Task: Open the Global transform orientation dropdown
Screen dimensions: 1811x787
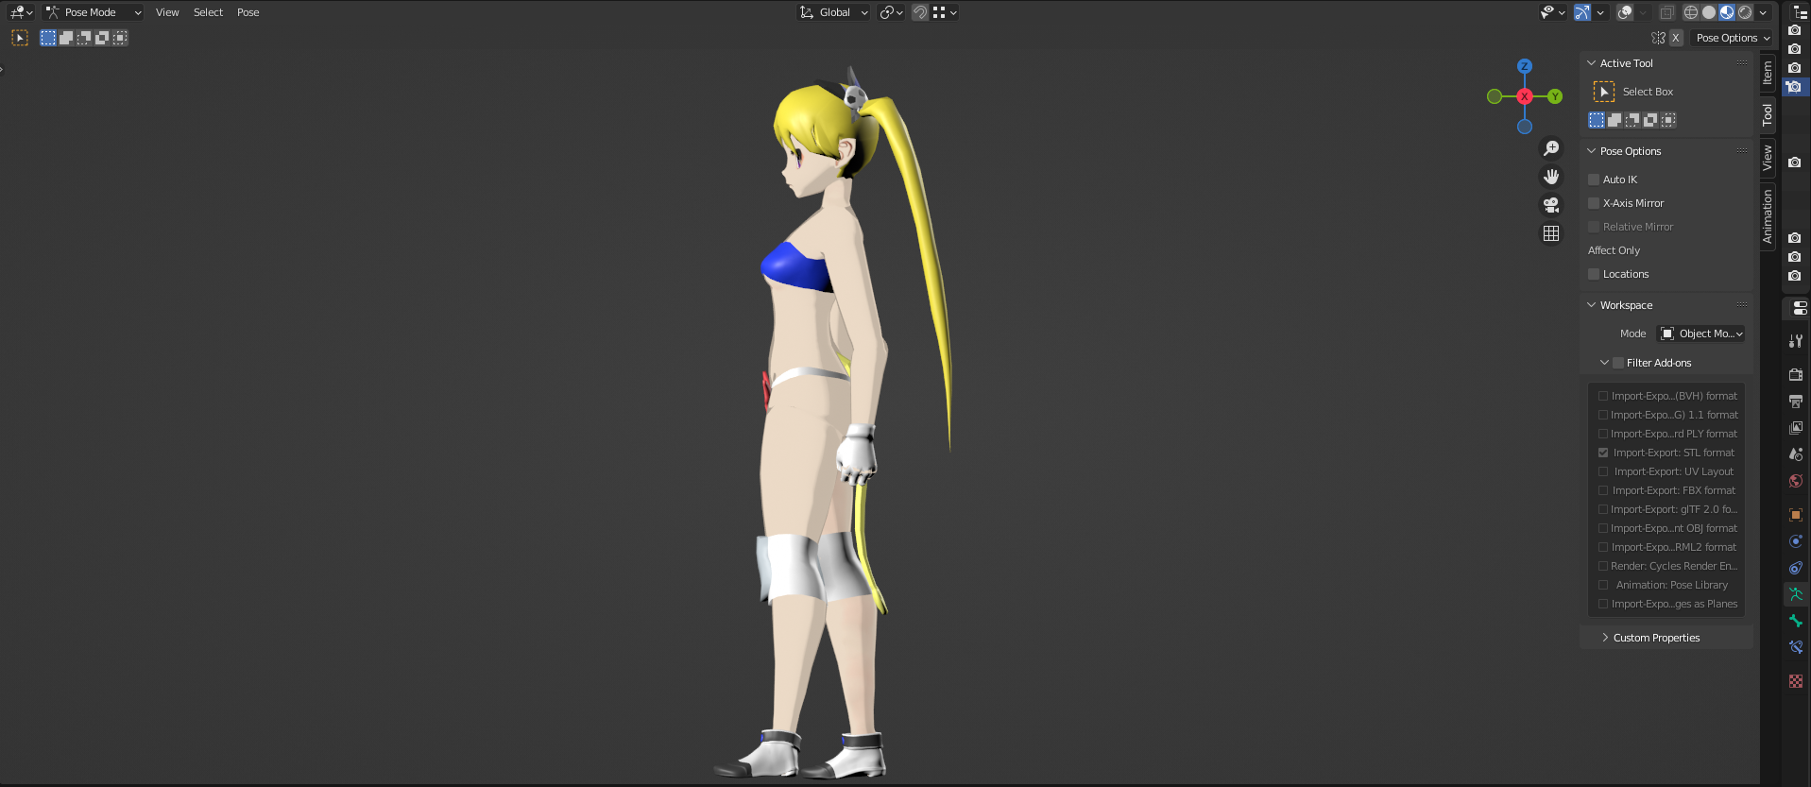Action: click(x=833, y=12)
